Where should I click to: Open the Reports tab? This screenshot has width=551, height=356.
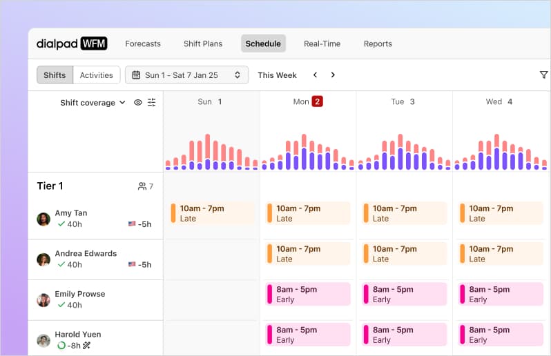coord(378,44)
